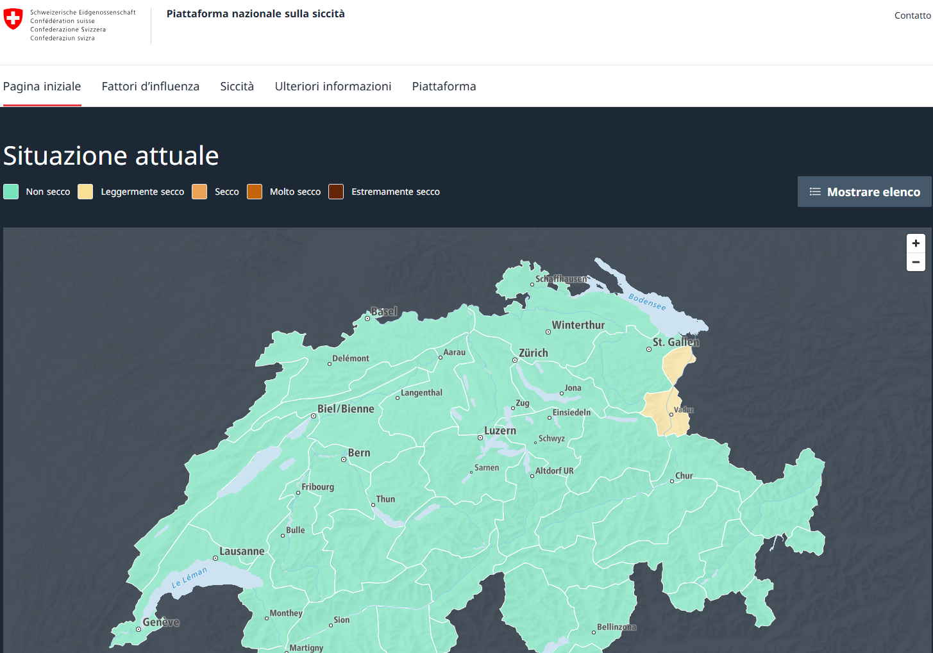Click the Swiss coat of arms logo
The image size is (933, 653).
coord(13,19)
